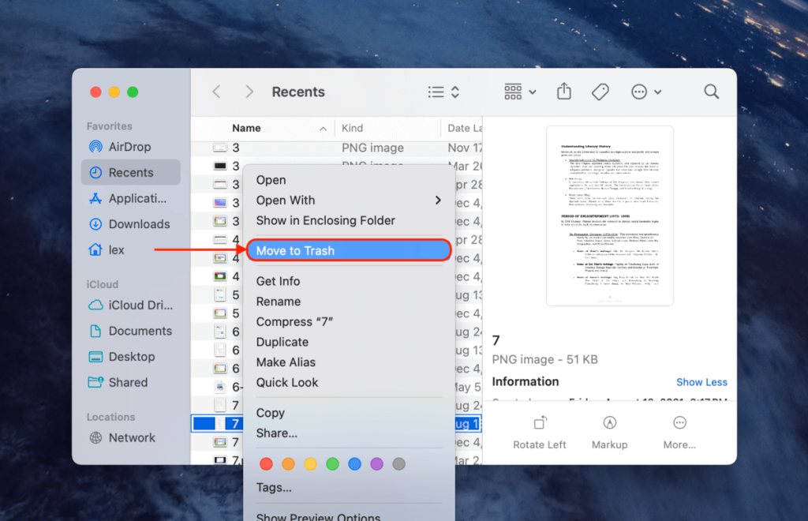
Task: Open More options in the preview pane
Action: (679, 433)
